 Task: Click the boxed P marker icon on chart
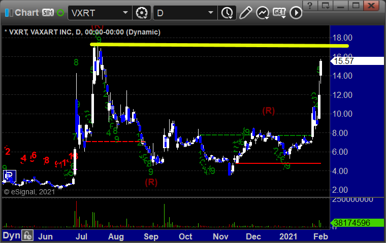[10, 176]
